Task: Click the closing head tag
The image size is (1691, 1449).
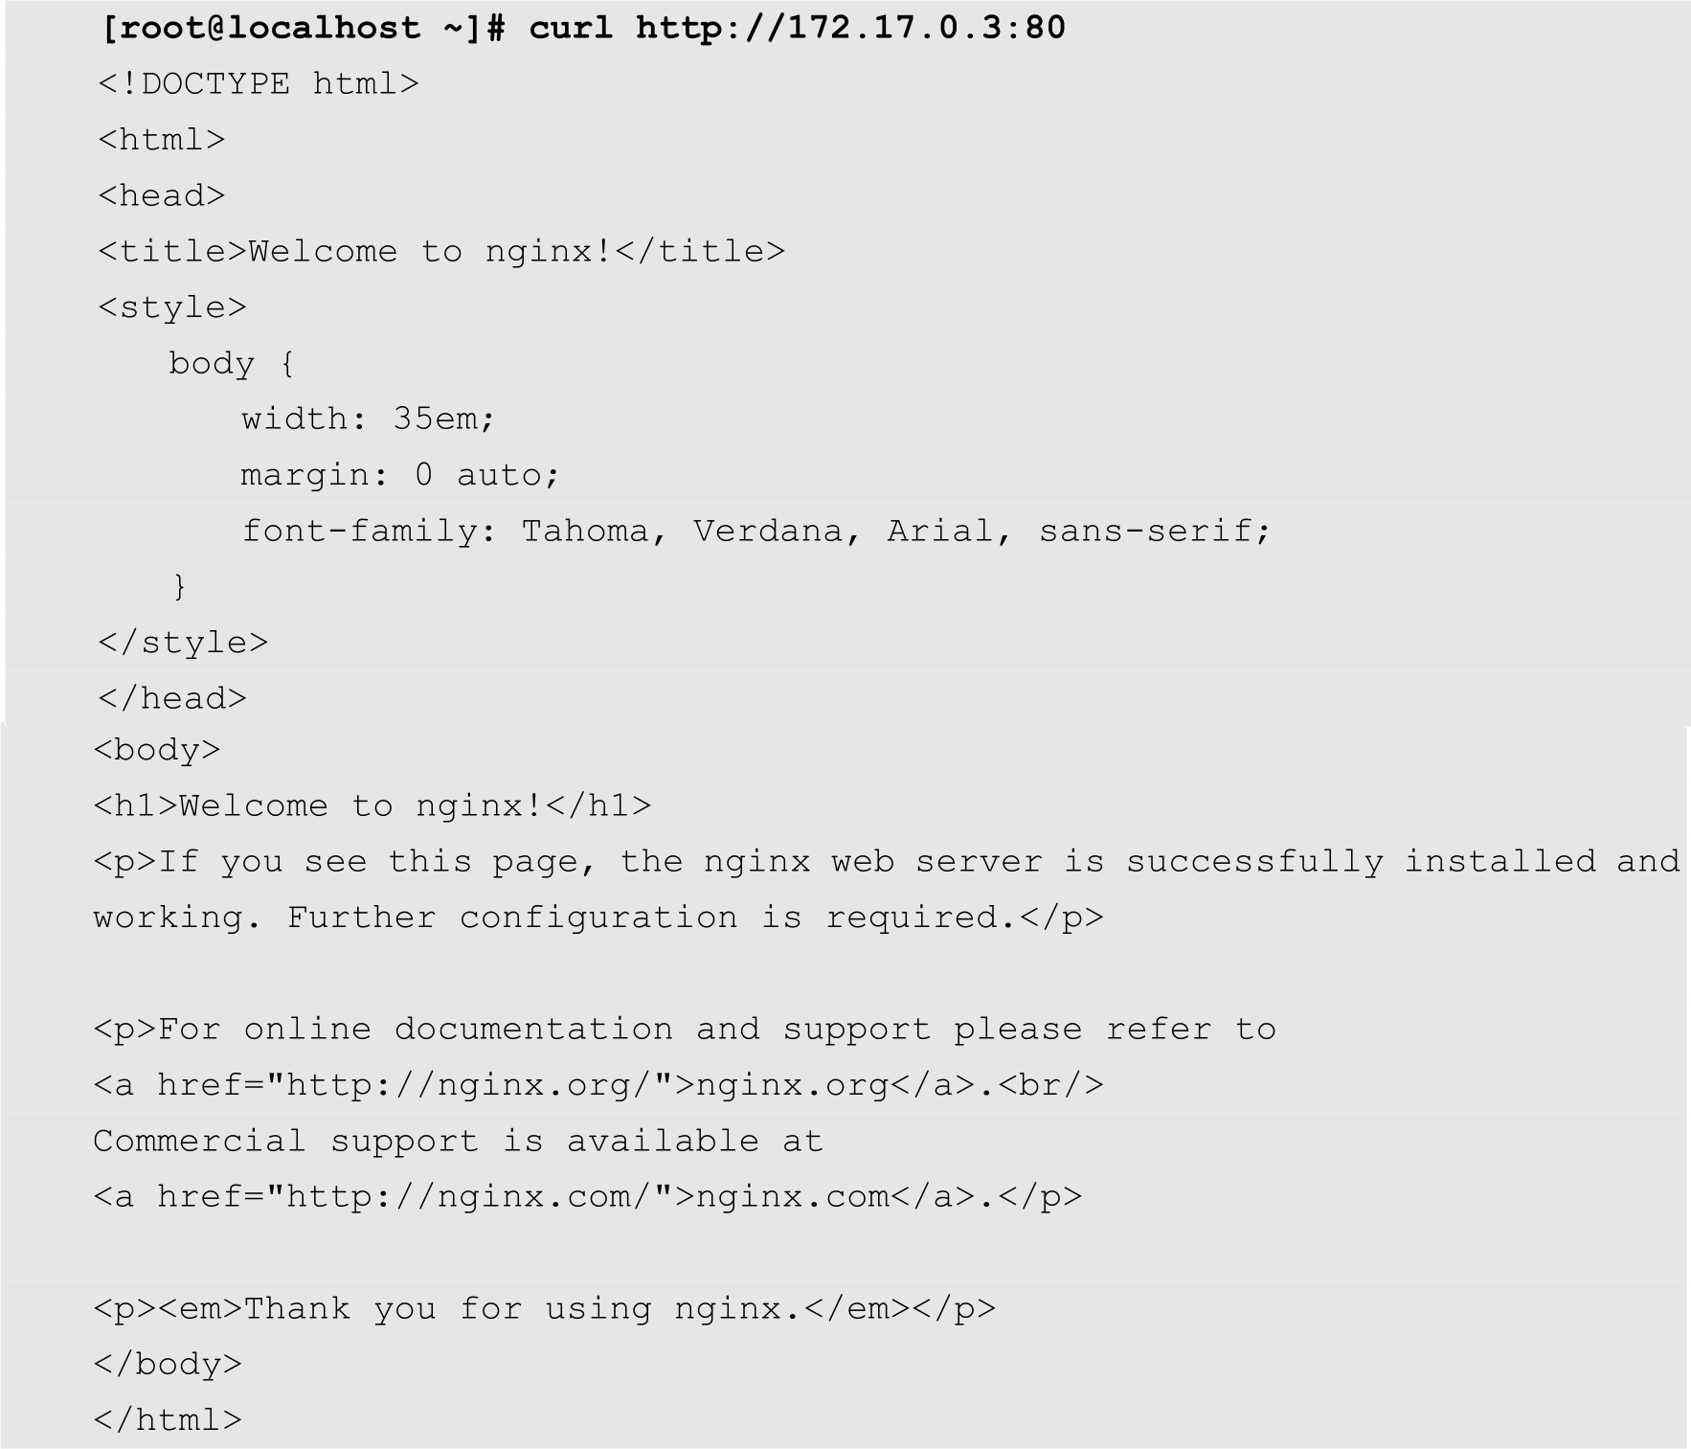Action: (172, 698)
